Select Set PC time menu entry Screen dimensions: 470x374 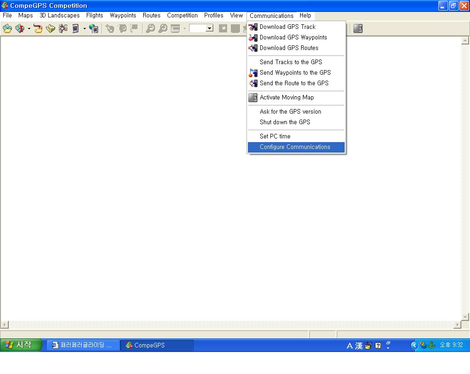pyautogui.click(x=296, y=137)
